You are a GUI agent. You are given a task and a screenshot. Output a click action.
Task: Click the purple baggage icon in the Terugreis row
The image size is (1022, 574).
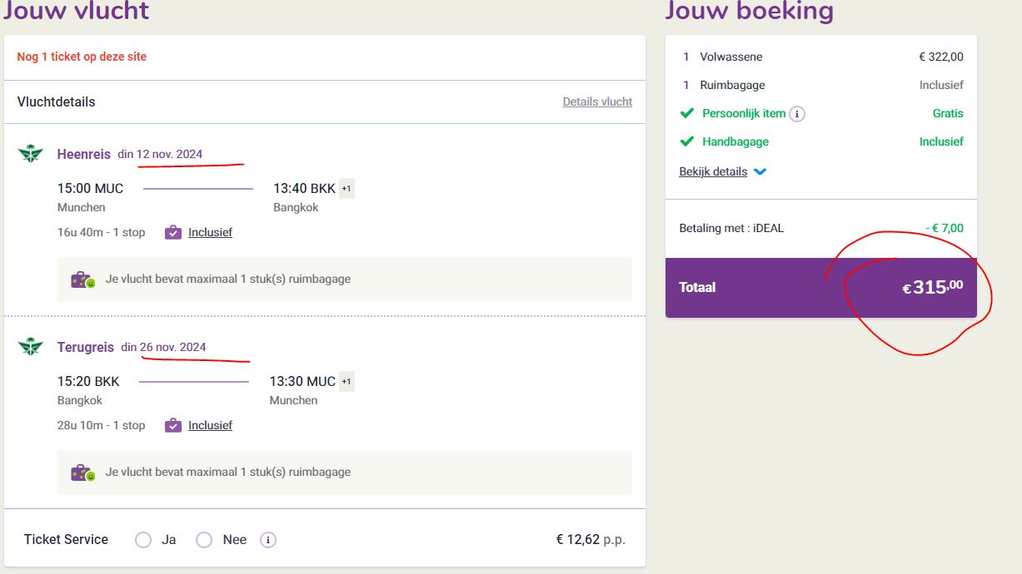173,425
